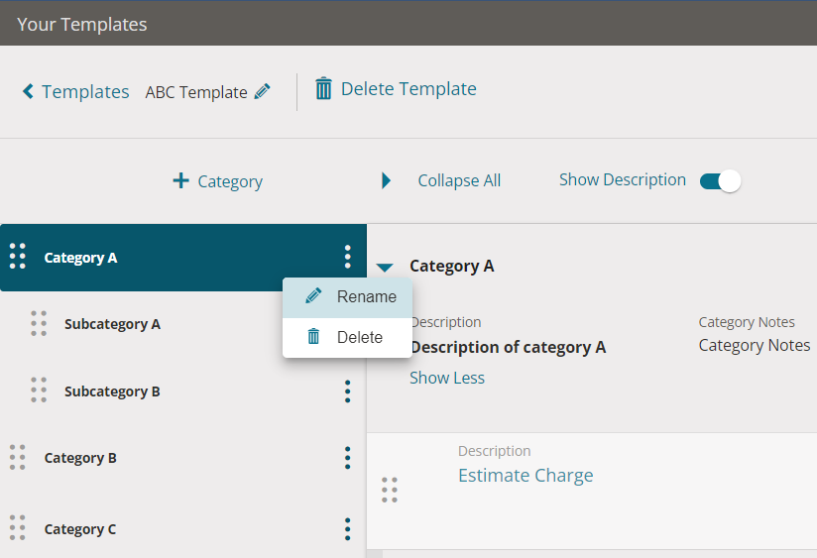
Task: Click the pencil icon beside ABC Template
Action: click(x=262, y=91)
